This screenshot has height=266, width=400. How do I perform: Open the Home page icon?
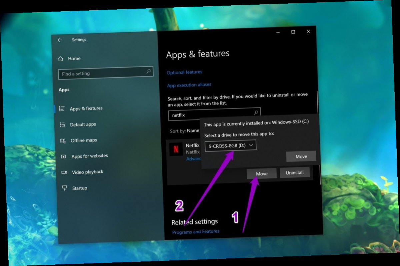coord(61,59)
